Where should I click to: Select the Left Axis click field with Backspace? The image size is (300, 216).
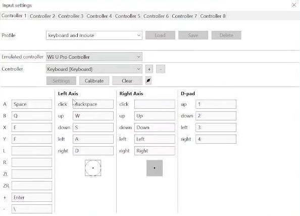[93, 104]
